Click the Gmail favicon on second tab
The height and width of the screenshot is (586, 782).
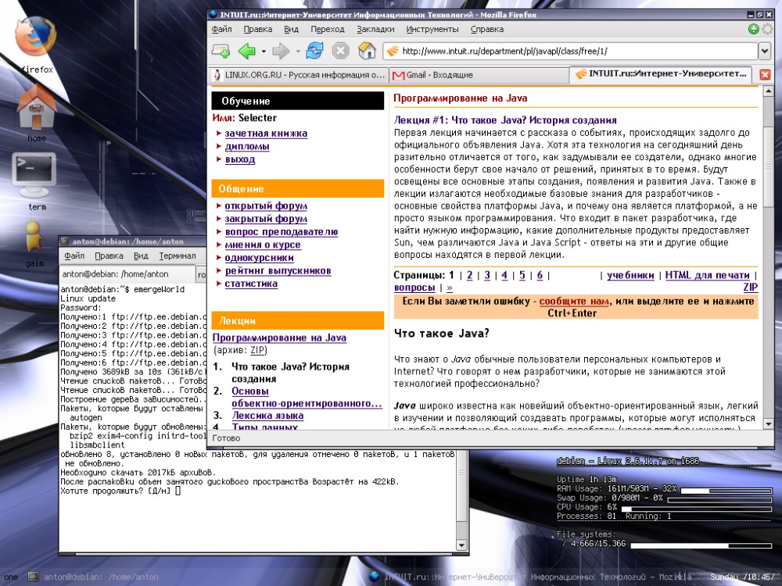click(x=398, y=75)
